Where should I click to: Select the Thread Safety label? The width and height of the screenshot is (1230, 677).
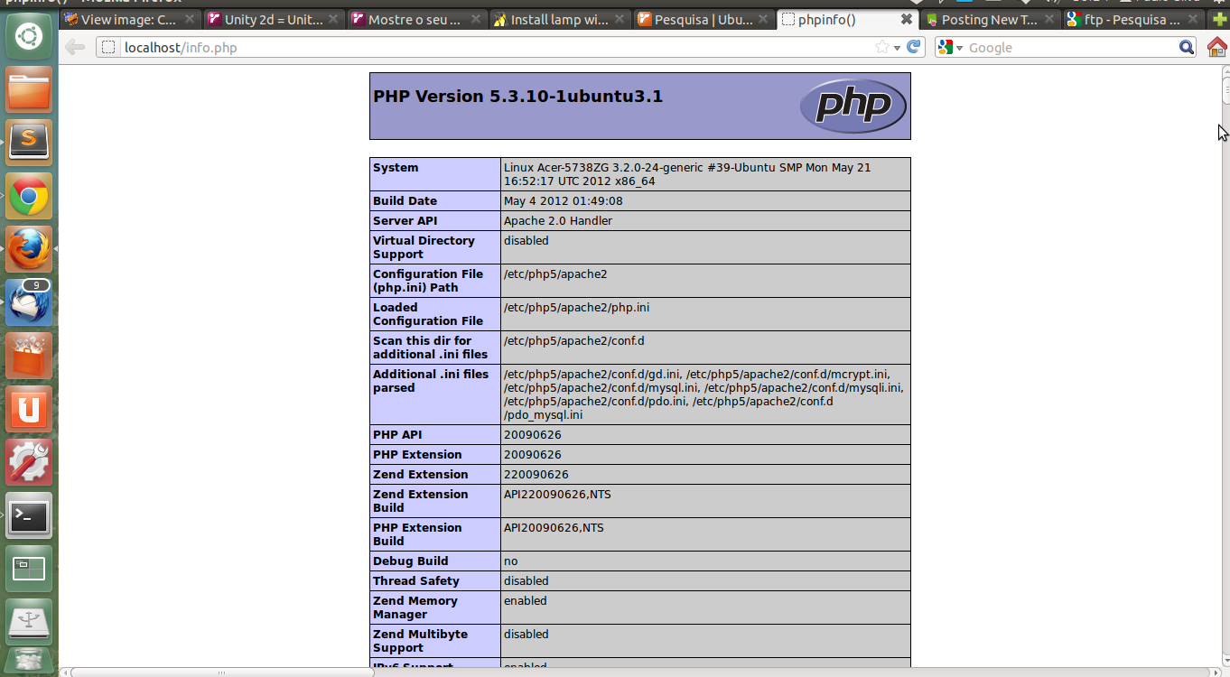coord(416,581)
